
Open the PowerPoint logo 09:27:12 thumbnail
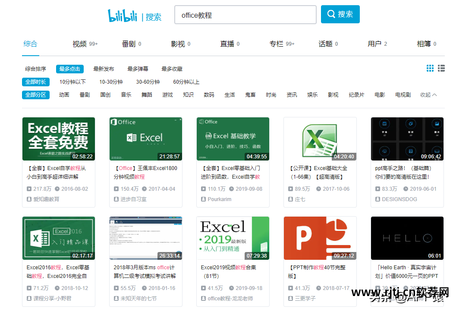coord(320,238)
